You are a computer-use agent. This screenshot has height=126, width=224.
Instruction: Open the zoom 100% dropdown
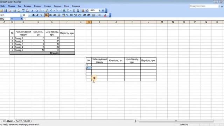(x=99, y=10)
